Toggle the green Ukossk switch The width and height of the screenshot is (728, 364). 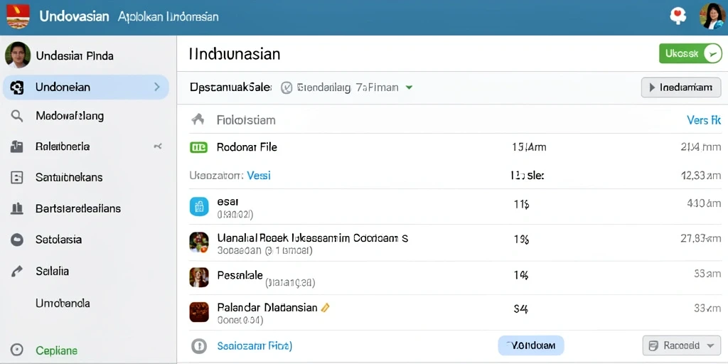click(690, 53)
